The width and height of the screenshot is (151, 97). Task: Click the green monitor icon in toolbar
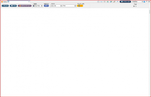(108, 2)
